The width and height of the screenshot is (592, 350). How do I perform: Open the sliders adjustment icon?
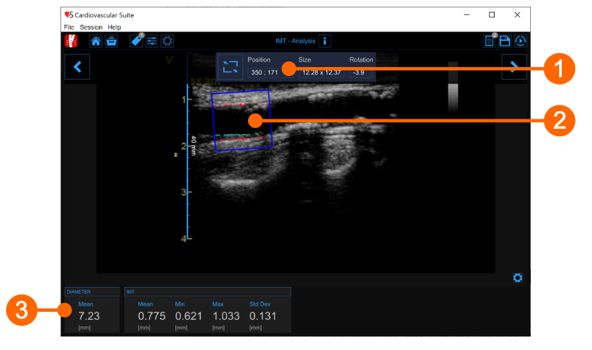pos(152,41)
